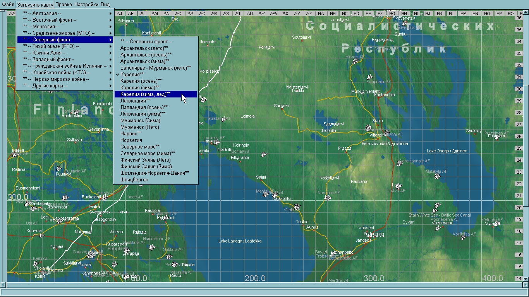
Task: Select the Puutoinen AF airfield icon
Action: [497, 136]
